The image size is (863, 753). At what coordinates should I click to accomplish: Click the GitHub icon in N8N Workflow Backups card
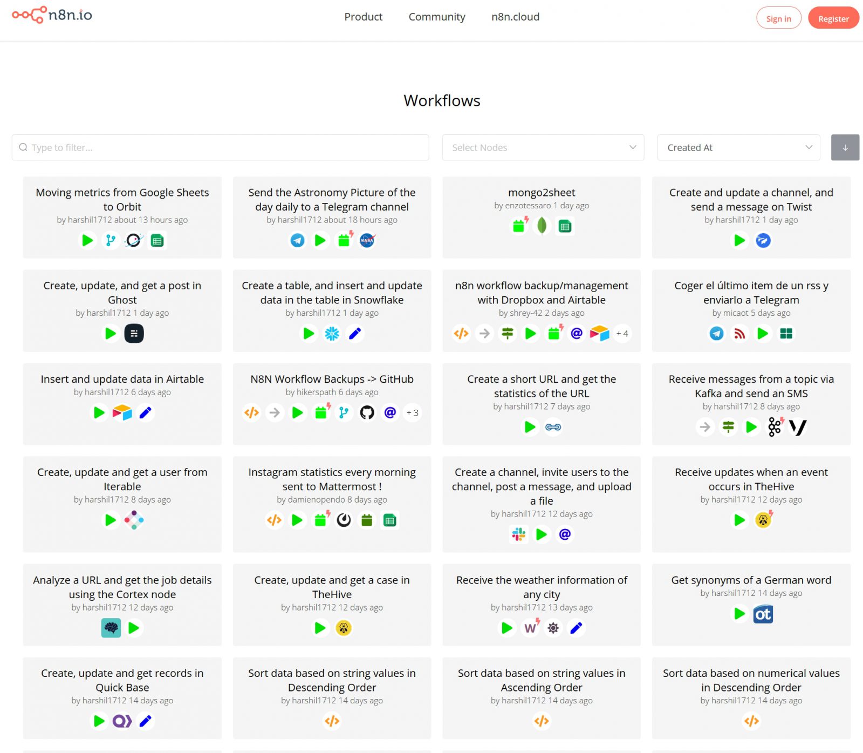pyautogui.click(x=367, y=413)
